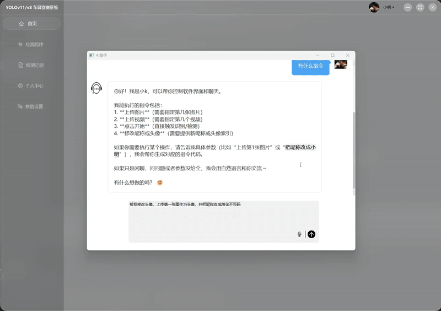Click the smiley emoji in assistant reply

(x=160, y=183)
